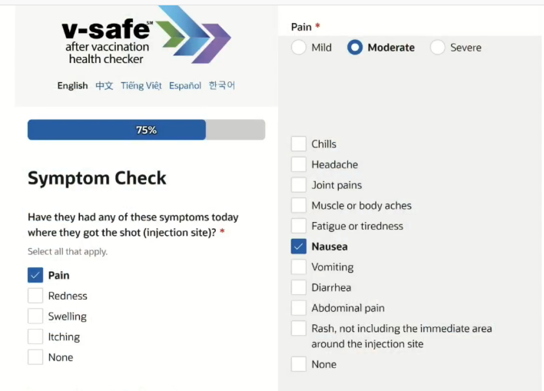Check the Redness checkbox
544x391 pixels.
click(x=35, y=296)
